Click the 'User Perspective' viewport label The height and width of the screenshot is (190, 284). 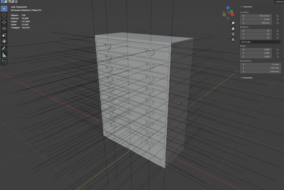(19, 7)
